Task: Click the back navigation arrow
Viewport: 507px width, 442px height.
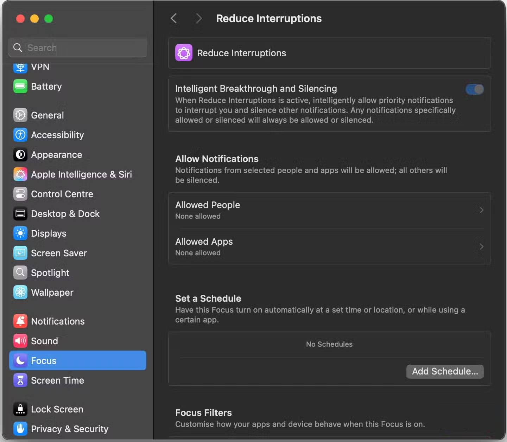Action: (173, 18)
